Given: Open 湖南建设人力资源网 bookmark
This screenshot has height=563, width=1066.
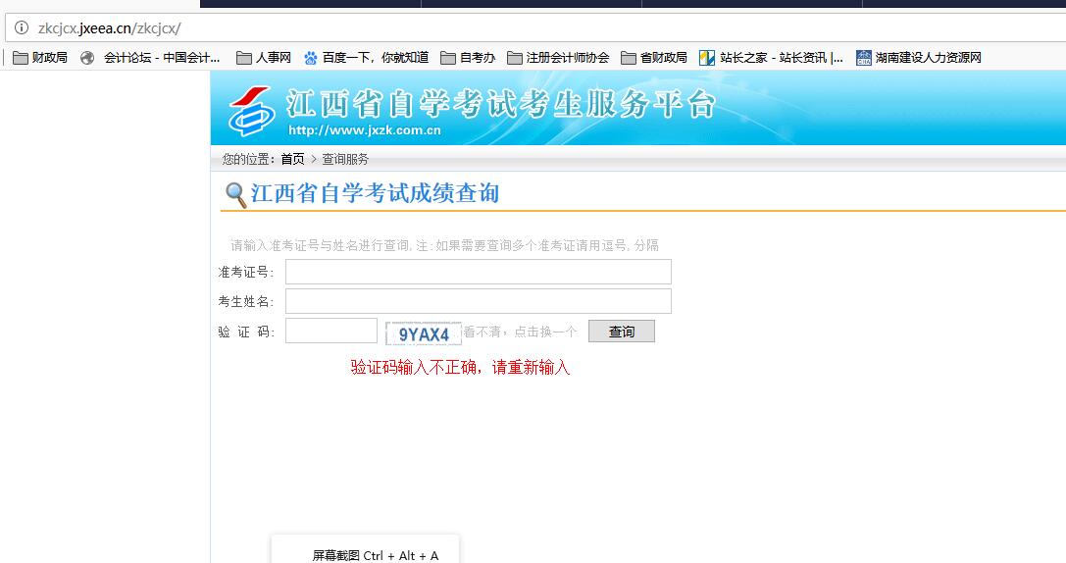Looking at the screenshot, I should coord(929,58).
